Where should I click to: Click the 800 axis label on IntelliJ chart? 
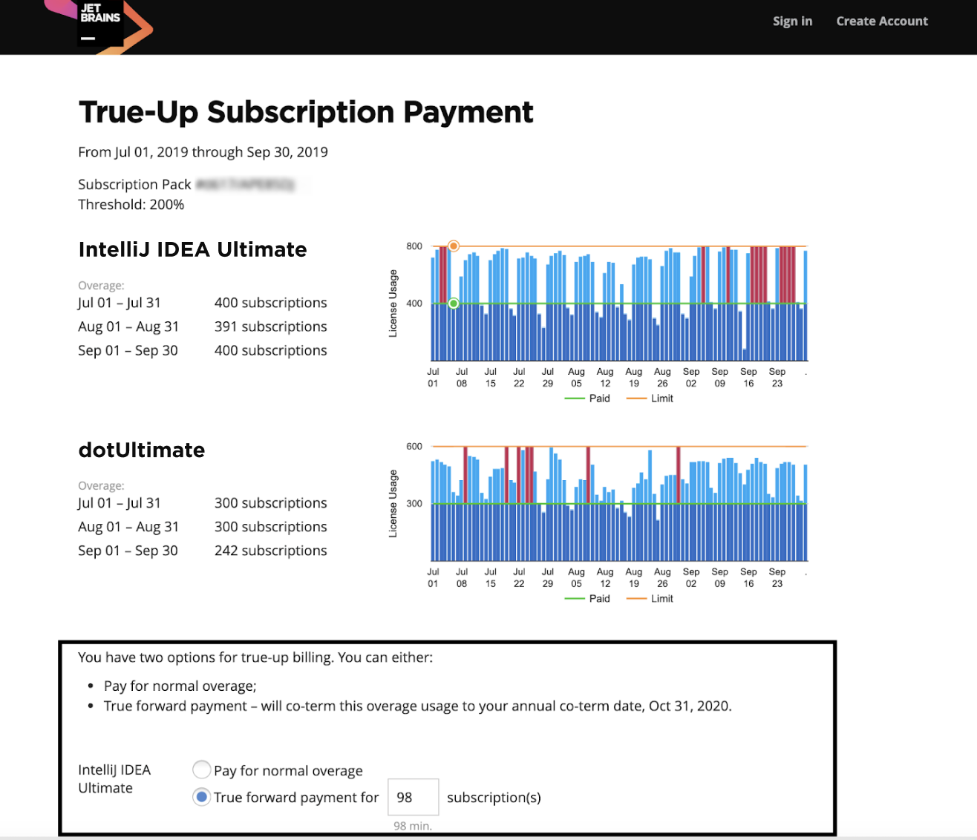tap(414, 246)
